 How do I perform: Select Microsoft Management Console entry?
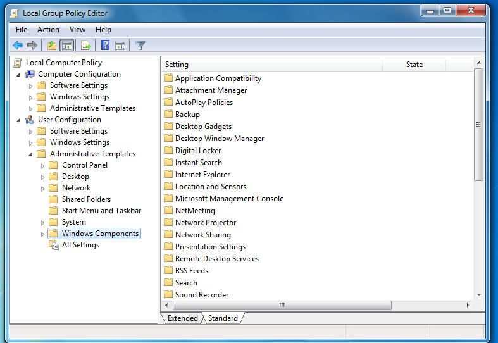229,199
